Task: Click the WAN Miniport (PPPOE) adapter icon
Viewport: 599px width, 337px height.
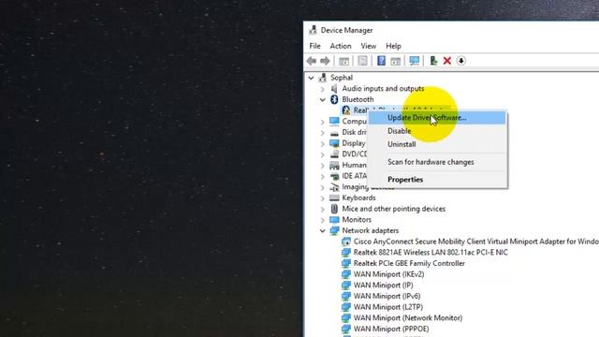Action: click(346, 329)
